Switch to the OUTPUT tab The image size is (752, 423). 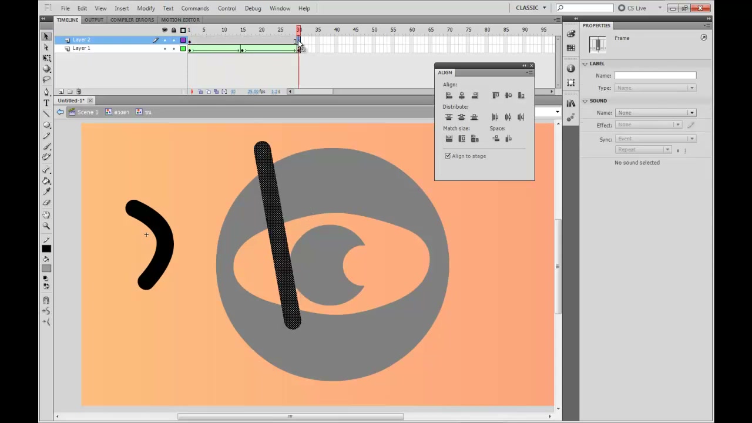click(93, 20)
